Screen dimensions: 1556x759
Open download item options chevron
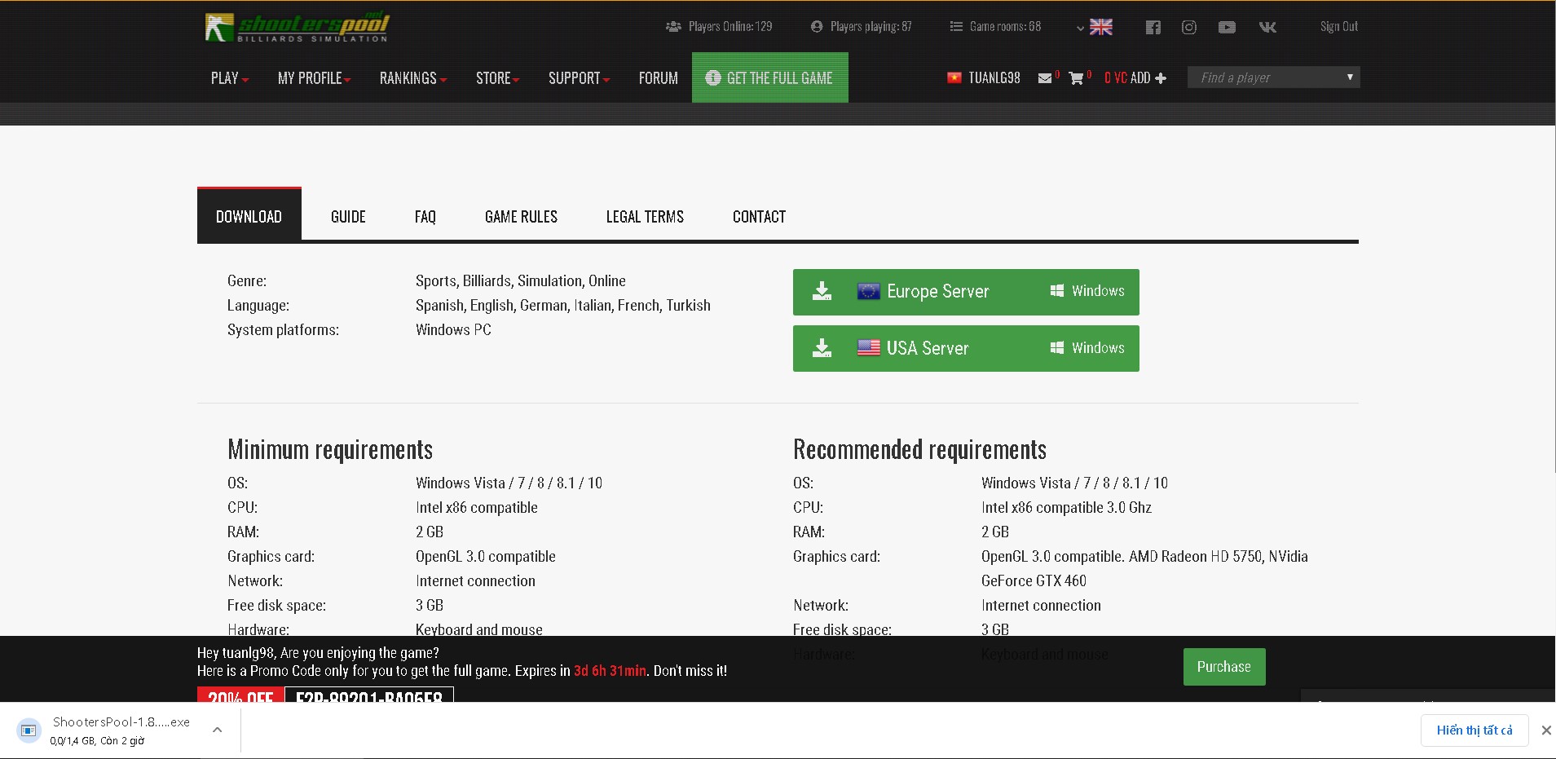pos(217,730)
